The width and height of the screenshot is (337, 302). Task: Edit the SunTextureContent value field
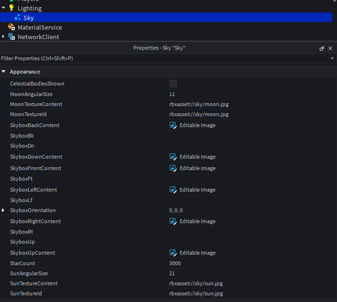[252, 283]
